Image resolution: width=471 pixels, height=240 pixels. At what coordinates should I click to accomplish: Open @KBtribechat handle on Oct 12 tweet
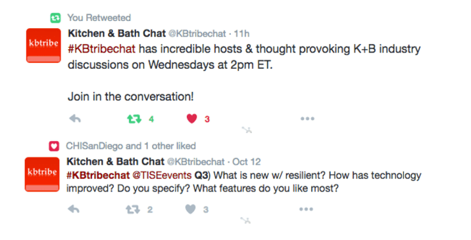click(196, 162)
